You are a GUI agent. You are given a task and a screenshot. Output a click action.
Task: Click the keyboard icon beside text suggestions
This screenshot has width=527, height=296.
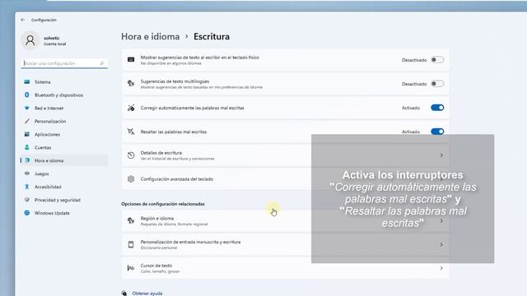pos(131,60)
